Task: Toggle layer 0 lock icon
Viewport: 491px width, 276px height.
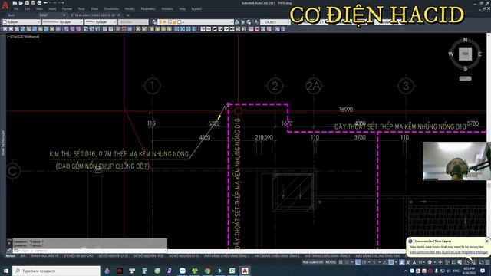Action: coord(174,22)
